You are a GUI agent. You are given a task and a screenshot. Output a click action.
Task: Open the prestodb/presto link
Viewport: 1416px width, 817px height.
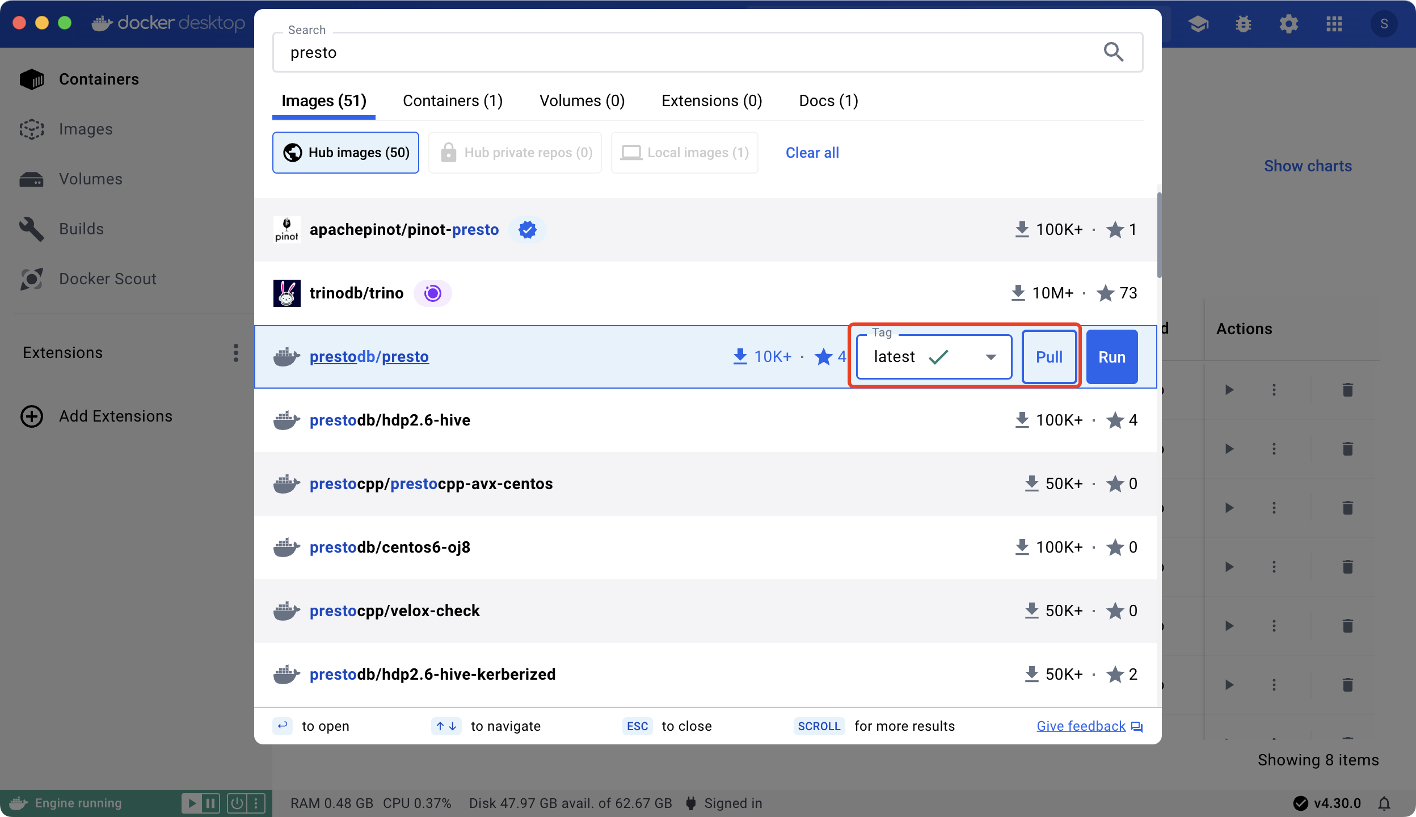click(x=369, y=357)
